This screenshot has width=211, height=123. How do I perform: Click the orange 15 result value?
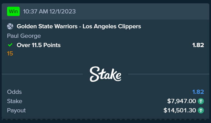[10, 53]
